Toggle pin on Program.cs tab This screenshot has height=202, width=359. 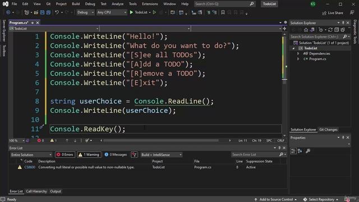(33, 22)
